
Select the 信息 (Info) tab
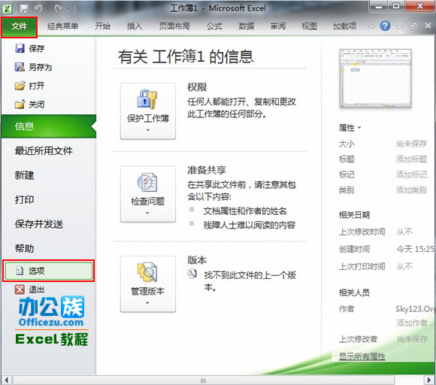49,126
